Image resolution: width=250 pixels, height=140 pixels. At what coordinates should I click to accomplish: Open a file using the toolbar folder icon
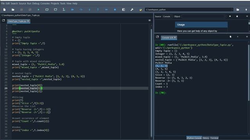[13, 10]
